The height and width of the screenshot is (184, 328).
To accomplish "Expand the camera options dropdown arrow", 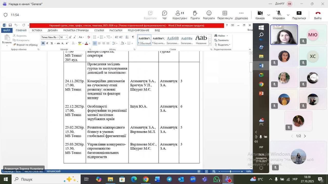I will point(269,15).
